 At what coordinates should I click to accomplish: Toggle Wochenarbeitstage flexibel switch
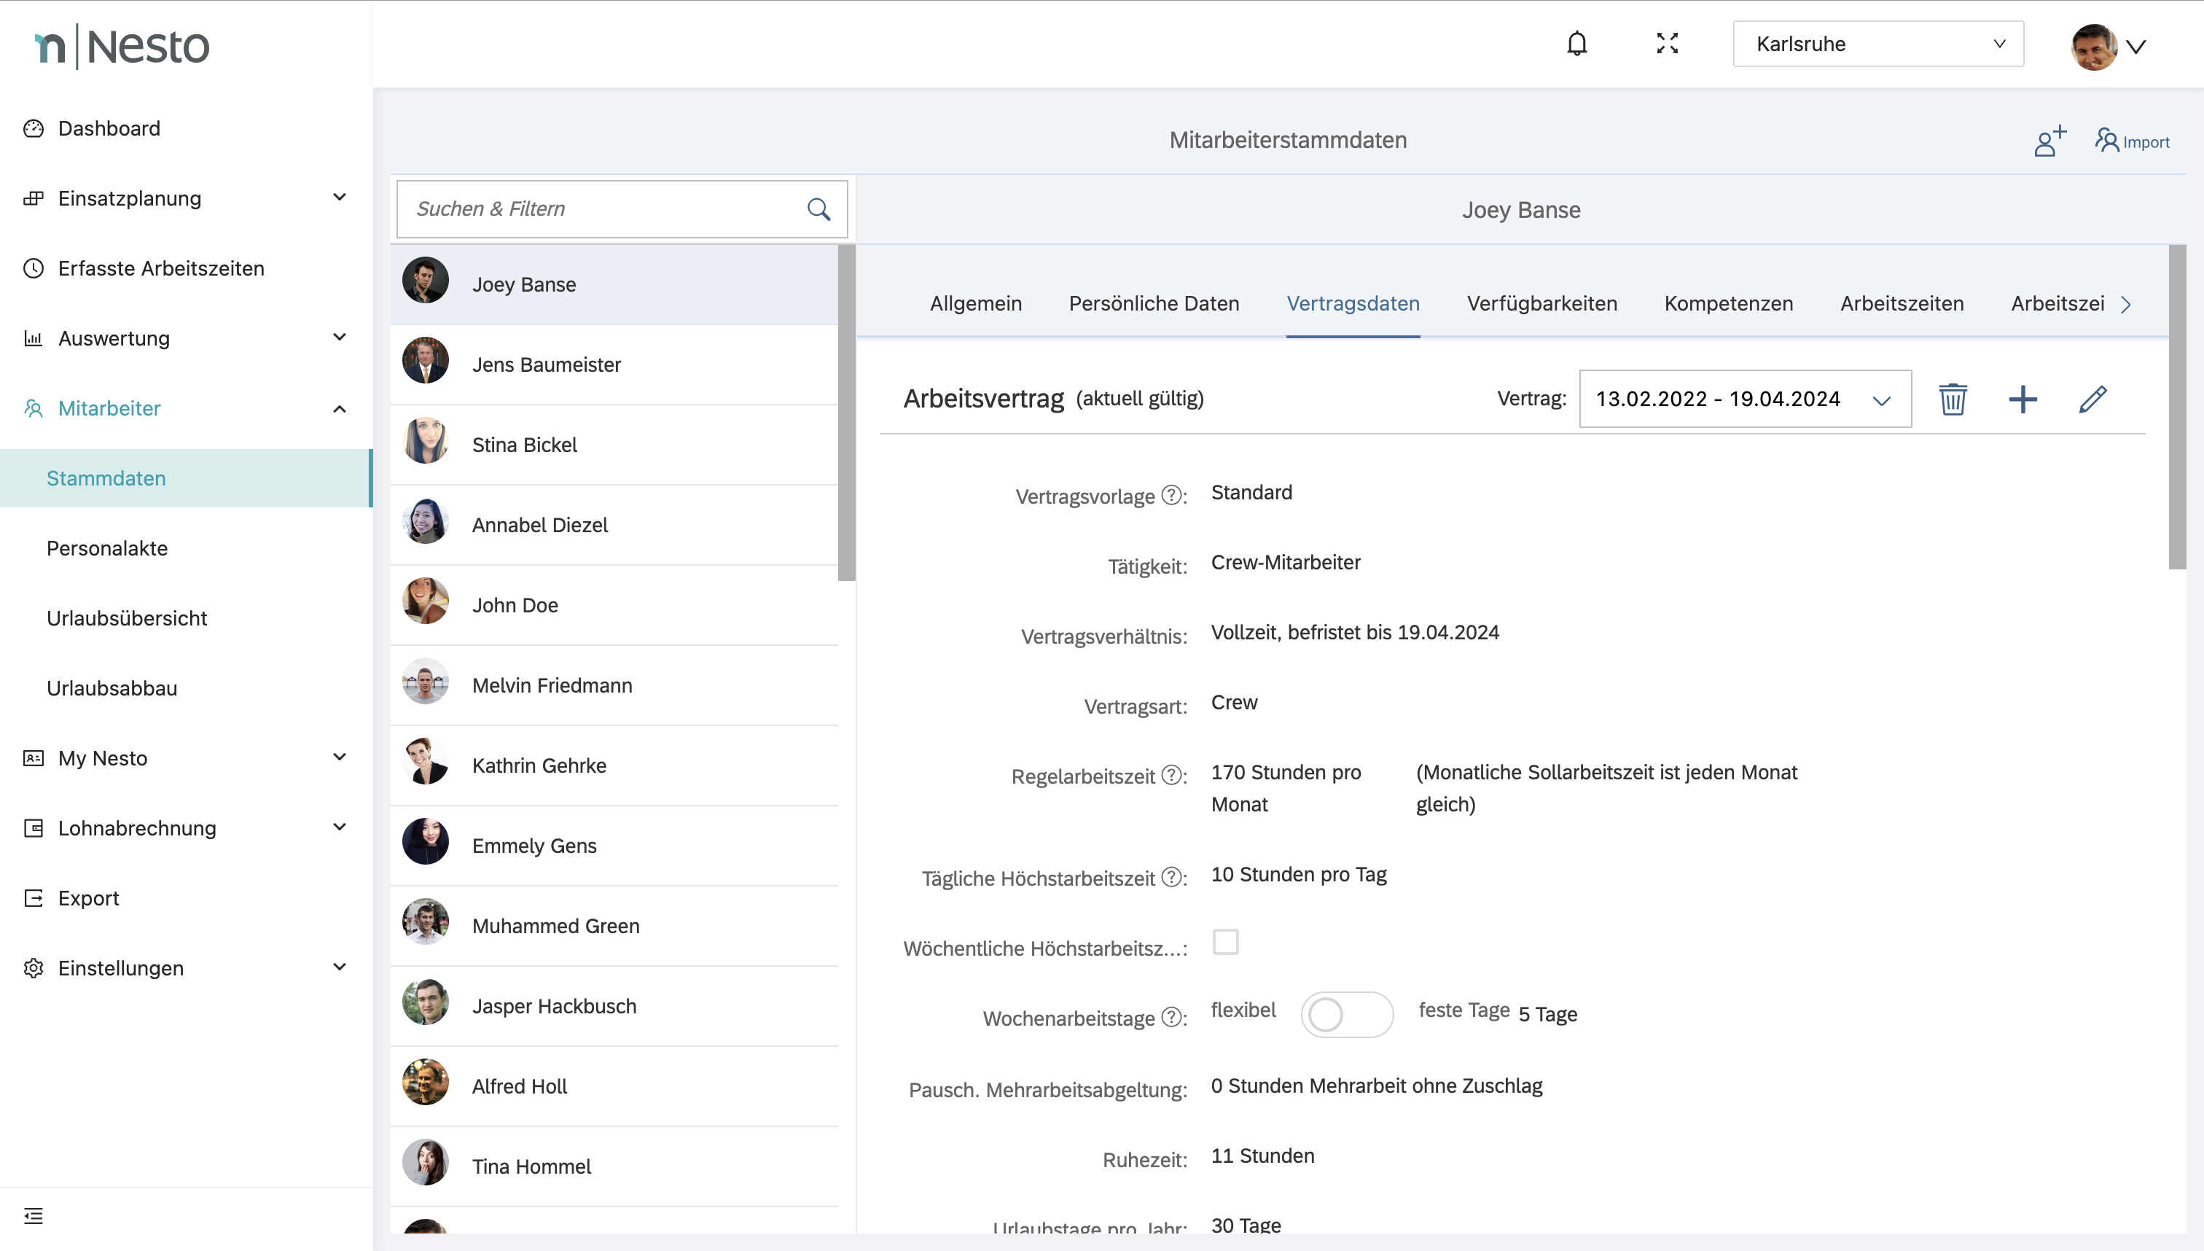pyautogui.click(x=1346, y=1015)
